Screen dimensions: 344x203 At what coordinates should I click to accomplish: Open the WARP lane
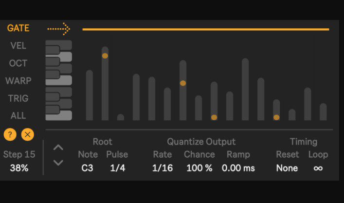tap(18, 81)
